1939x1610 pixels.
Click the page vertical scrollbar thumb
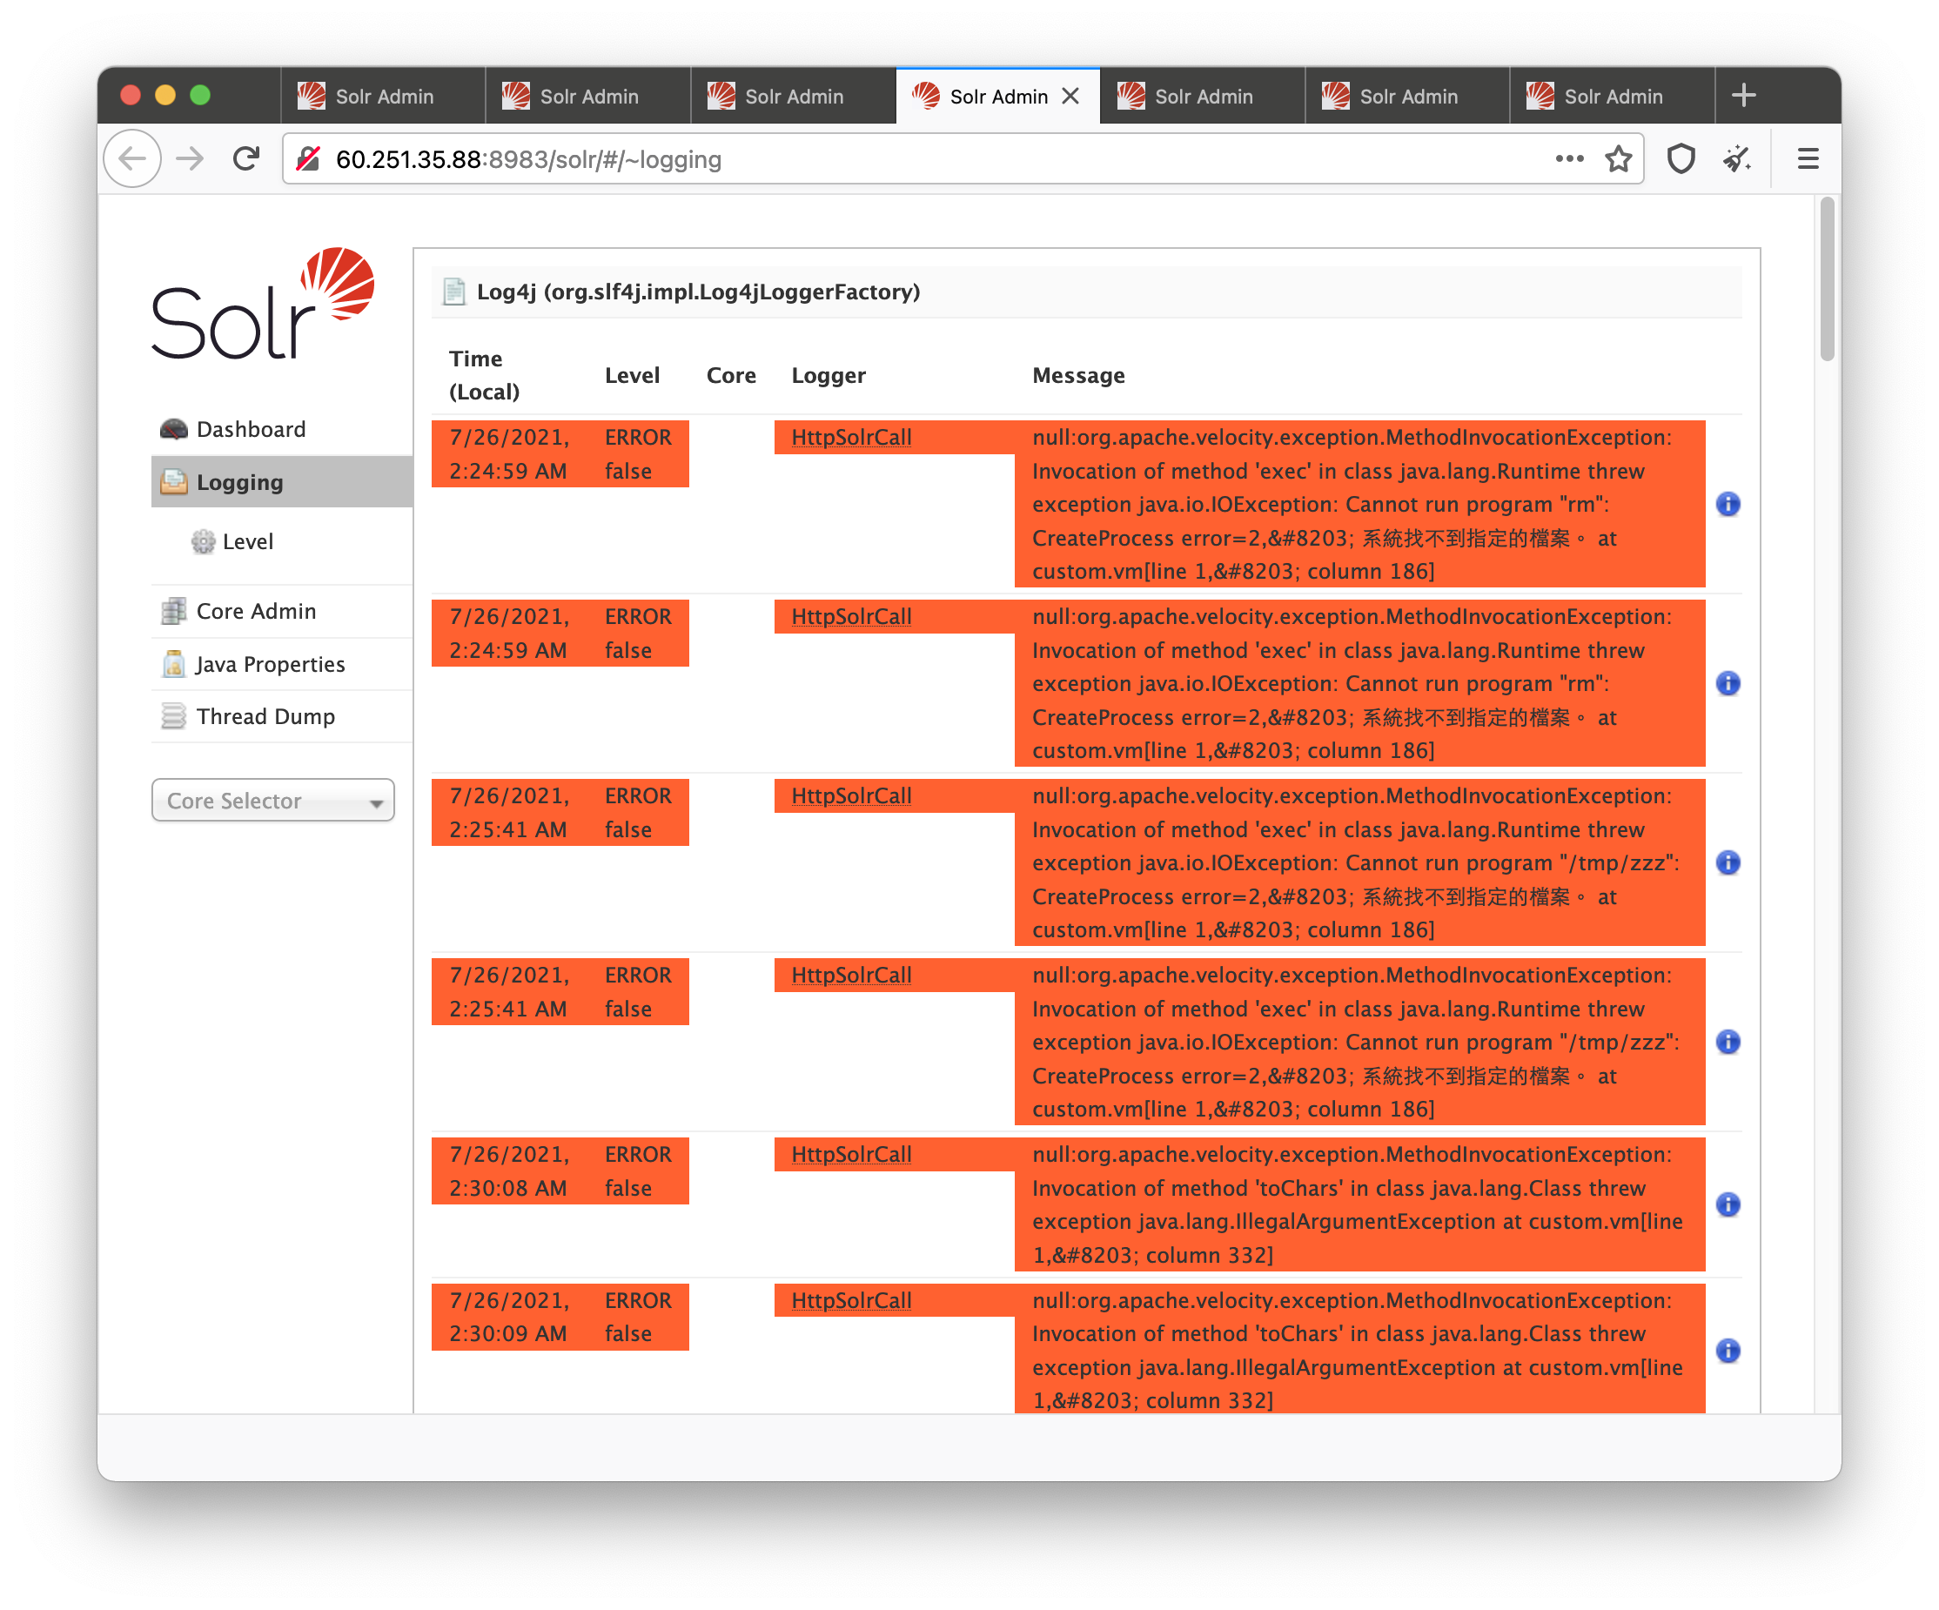pos(1827,278)
